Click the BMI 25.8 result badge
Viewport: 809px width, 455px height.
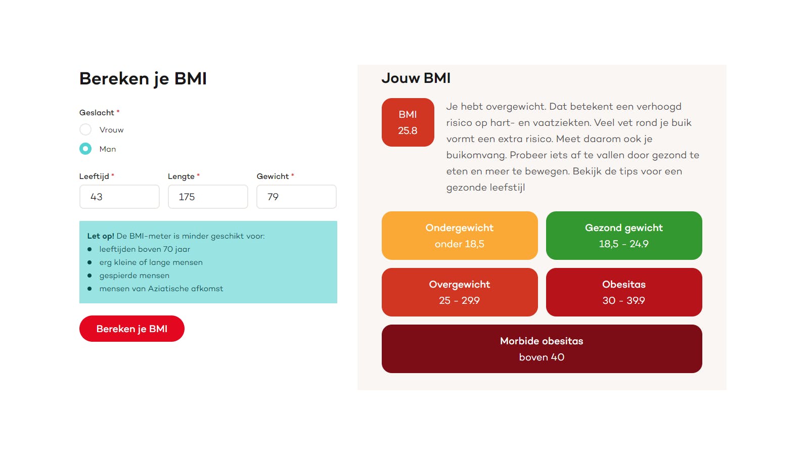[x=408, y=122]
